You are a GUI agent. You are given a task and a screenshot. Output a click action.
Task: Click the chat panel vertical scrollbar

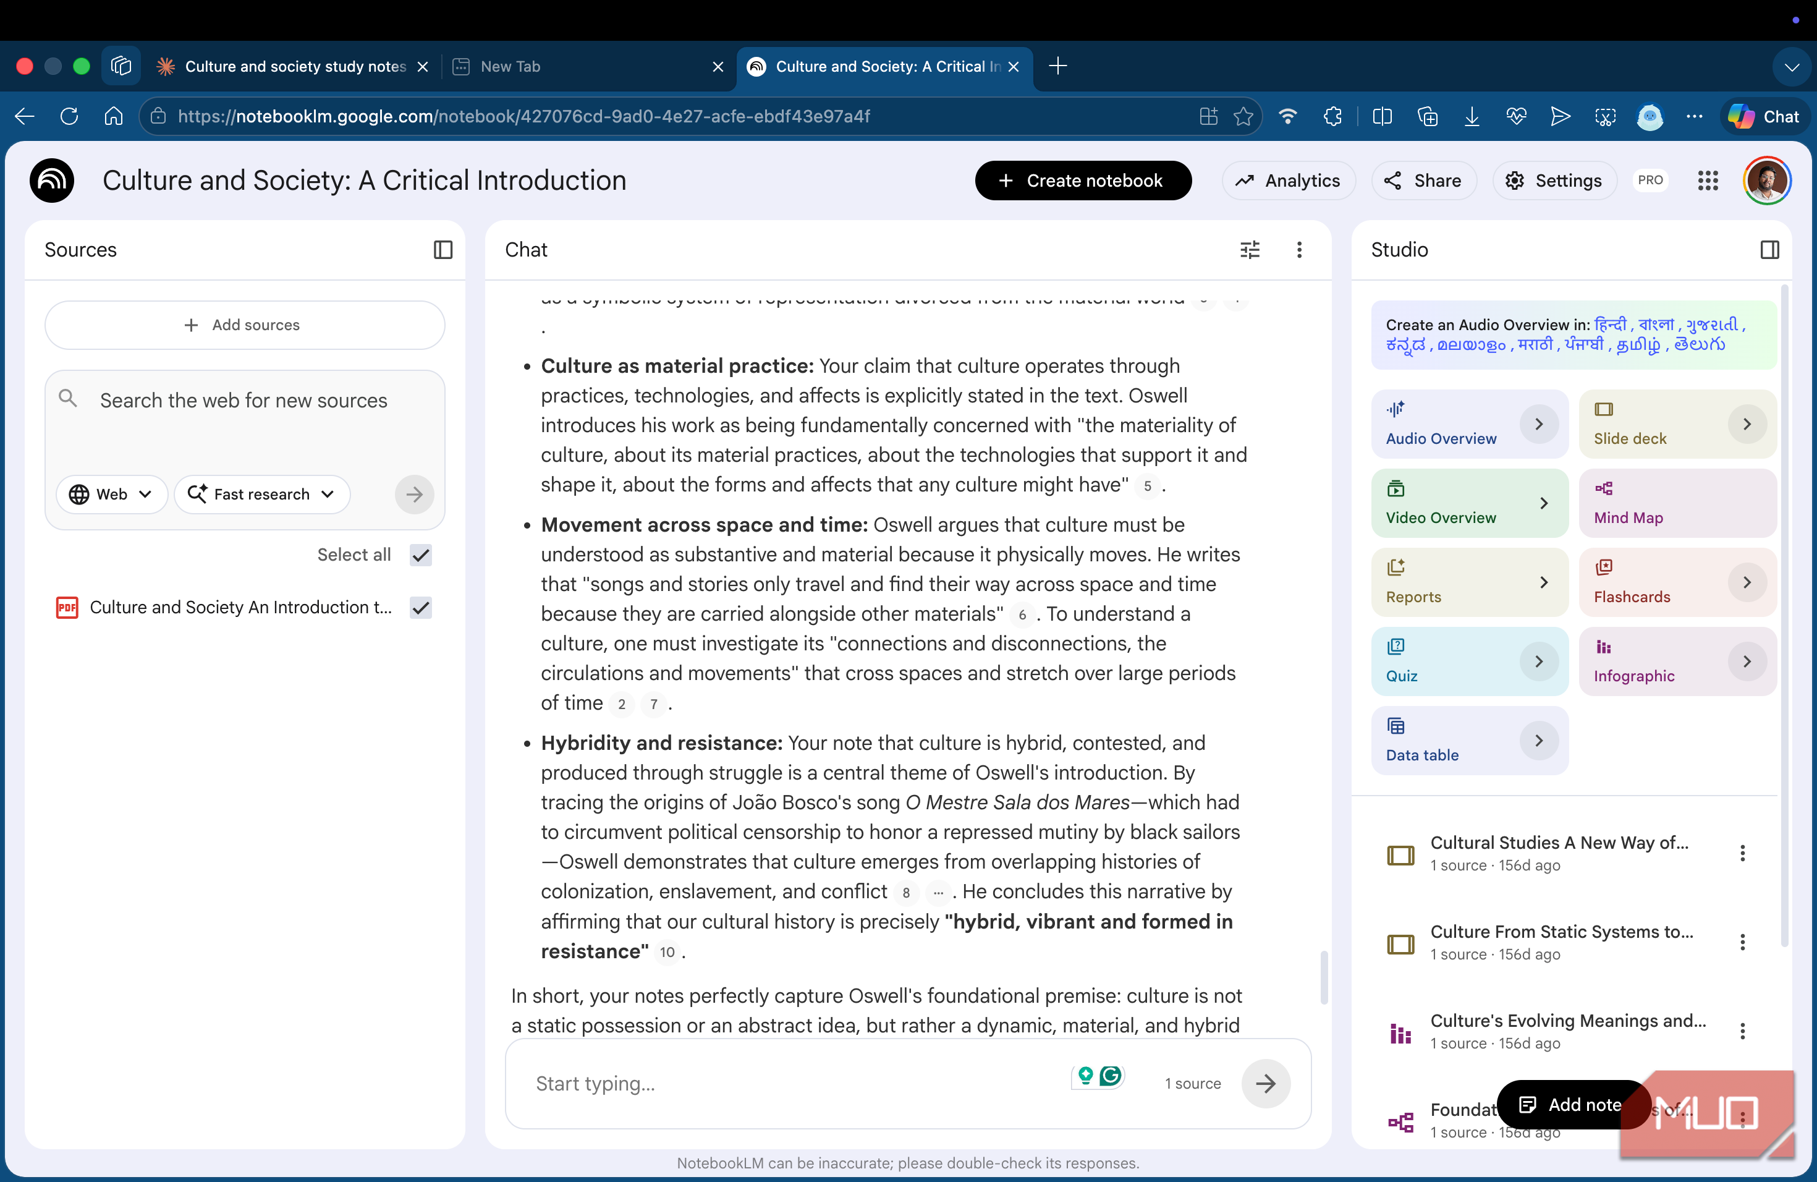1324,977
